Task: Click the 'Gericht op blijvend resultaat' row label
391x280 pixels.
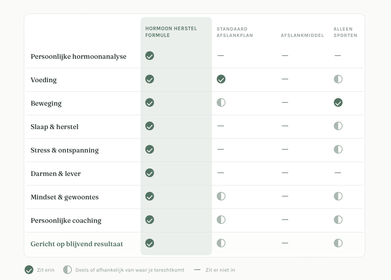Action: point(77,244)
